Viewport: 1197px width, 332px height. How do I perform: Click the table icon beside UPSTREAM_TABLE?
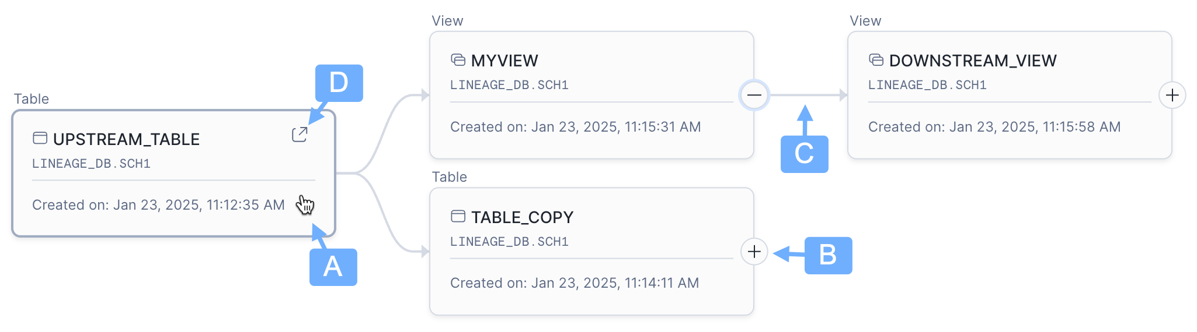point(40,138)
